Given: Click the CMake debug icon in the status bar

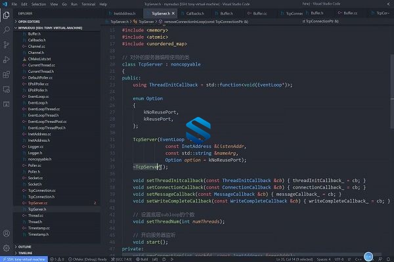Looking at the screenshot, I should (x=164, y=259).
